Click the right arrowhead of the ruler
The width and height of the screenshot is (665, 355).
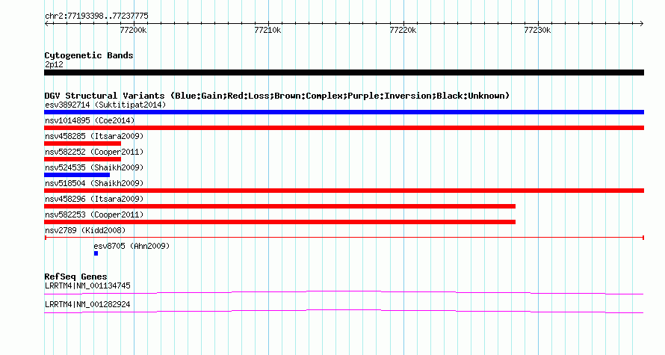(641, 24)
